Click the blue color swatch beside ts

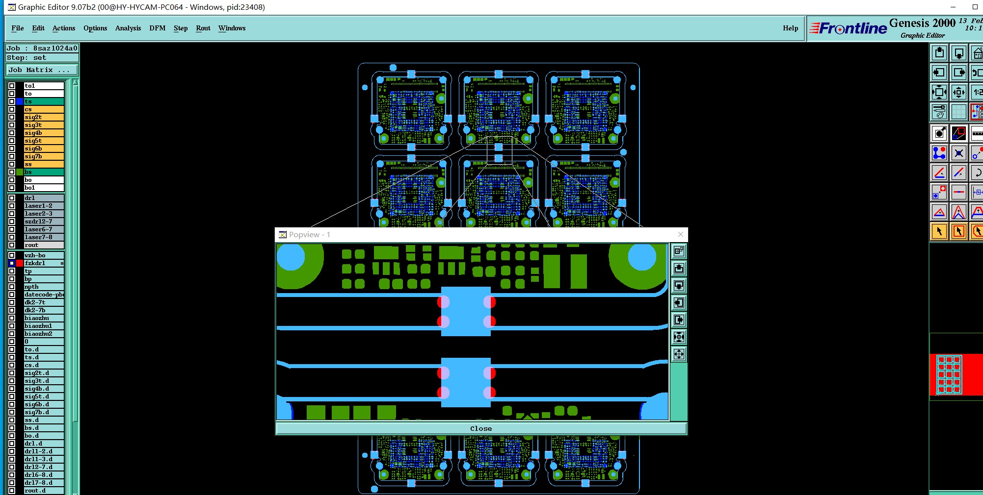(x=20, y=101)
